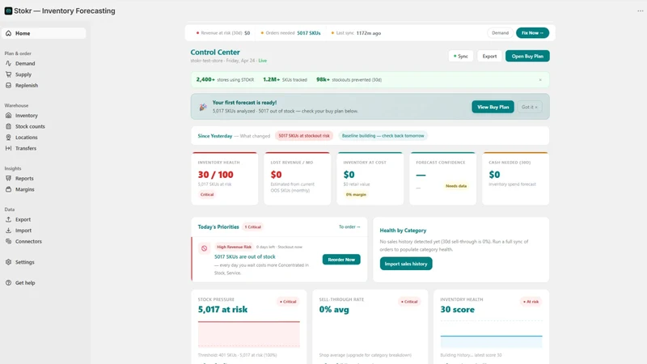Open Buy Plan via green button

click(527, 56)
